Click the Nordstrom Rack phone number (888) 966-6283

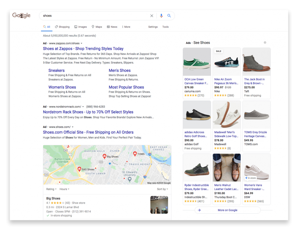click(x=95, y=107)
